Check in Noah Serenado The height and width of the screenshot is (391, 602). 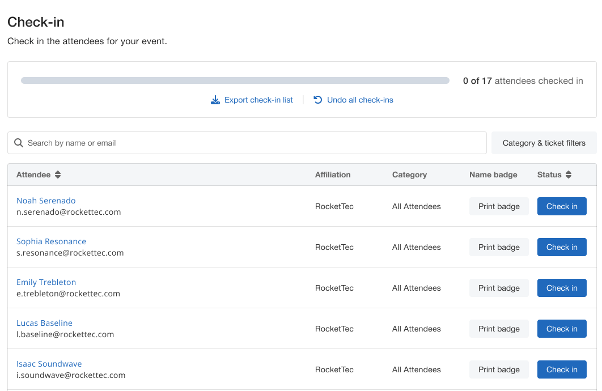[561, 206]
